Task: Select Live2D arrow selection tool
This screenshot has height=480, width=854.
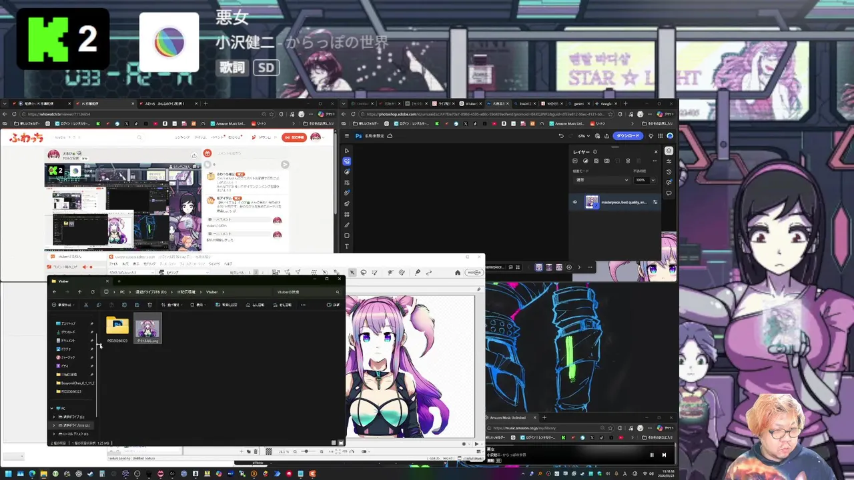Action: click(x=352, y=272)
